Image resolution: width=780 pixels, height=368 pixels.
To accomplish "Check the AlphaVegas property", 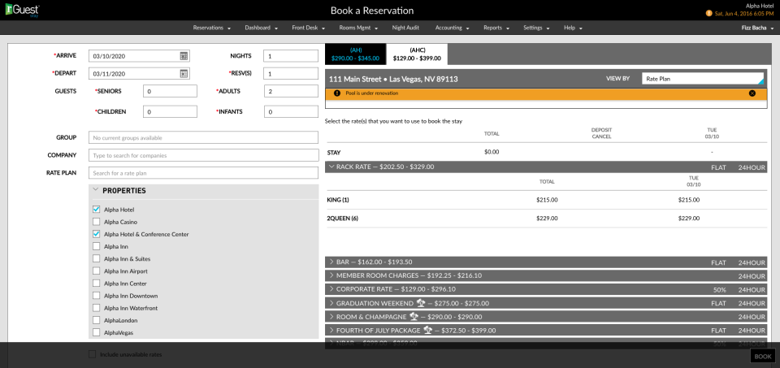I will (x=97, y=333).
